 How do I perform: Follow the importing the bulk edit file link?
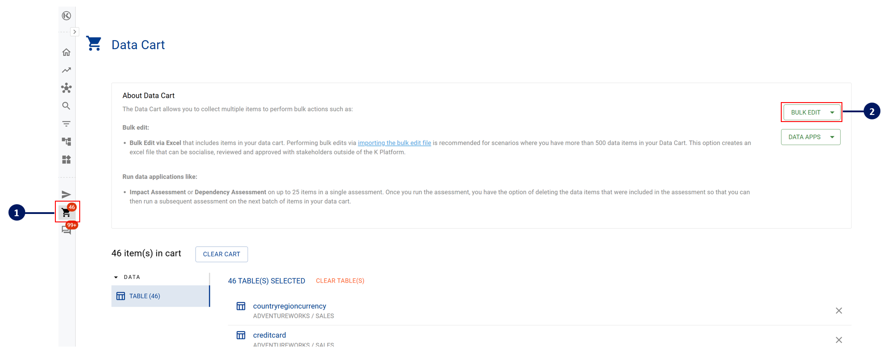pyautogui.click(x=394, y=143)
